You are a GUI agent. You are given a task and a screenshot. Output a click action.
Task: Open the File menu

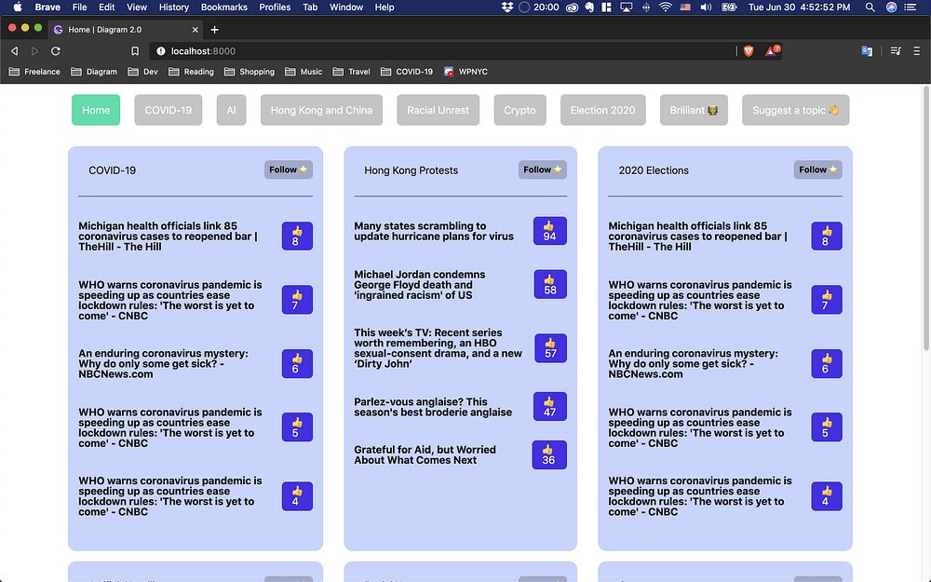click(x=79, y=7)
